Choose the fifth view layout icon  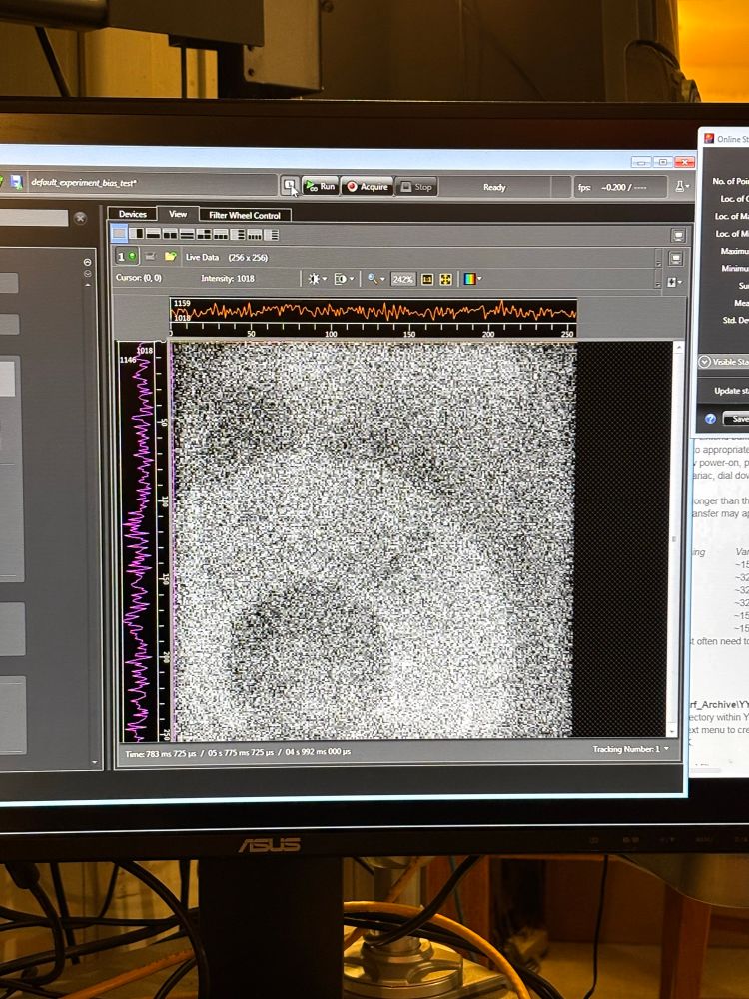pyautogui.click(x=187, y=234)
